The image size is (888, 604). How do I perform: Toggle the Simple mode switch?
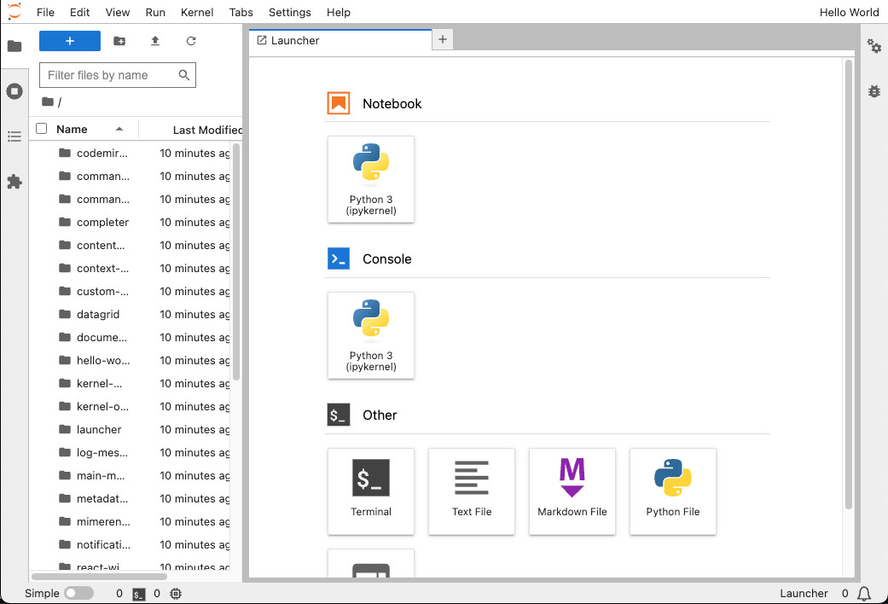78,593
